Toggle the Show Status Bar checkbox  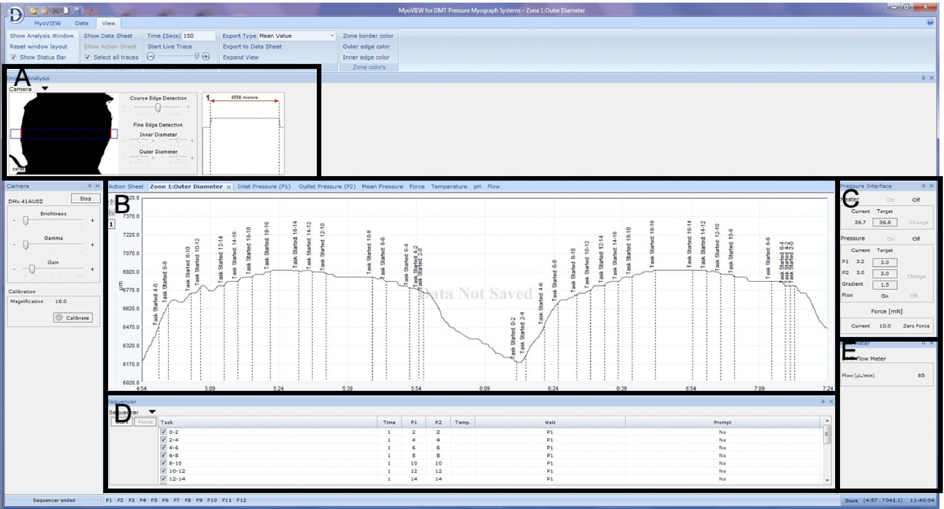point(14,57)
